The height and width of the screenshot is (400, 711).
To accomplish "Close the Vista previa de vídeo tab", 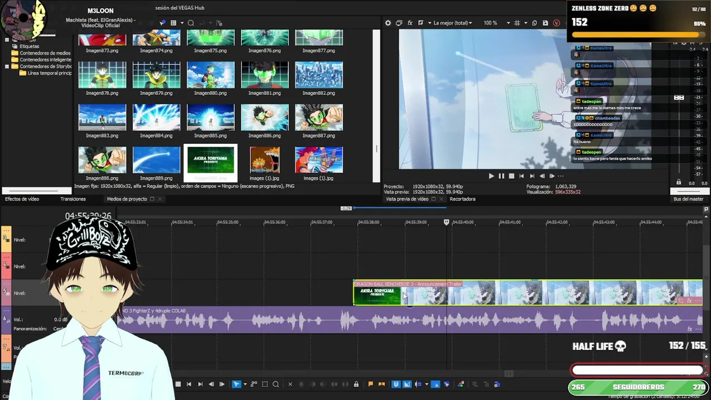I will (442, 199).
